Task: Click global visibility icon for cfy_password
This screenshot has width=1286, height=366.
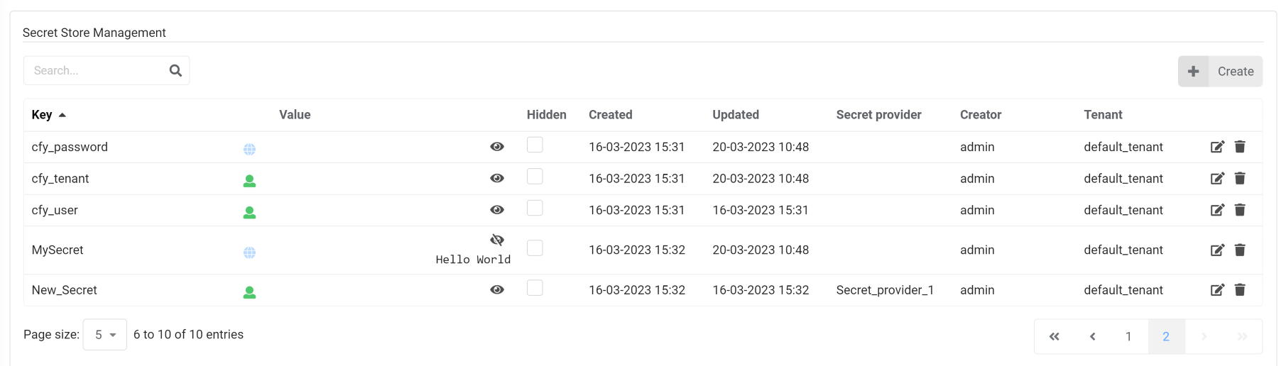Action: pos(249,149)
